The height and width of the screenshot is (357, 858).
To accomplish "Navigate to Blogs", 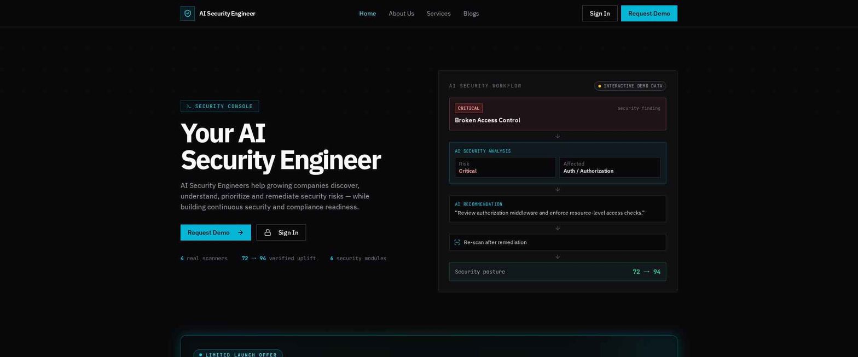I will pos(471,14).
